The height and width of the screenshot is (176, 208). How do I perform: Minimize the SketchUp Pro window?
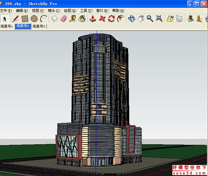pos(190,4)
